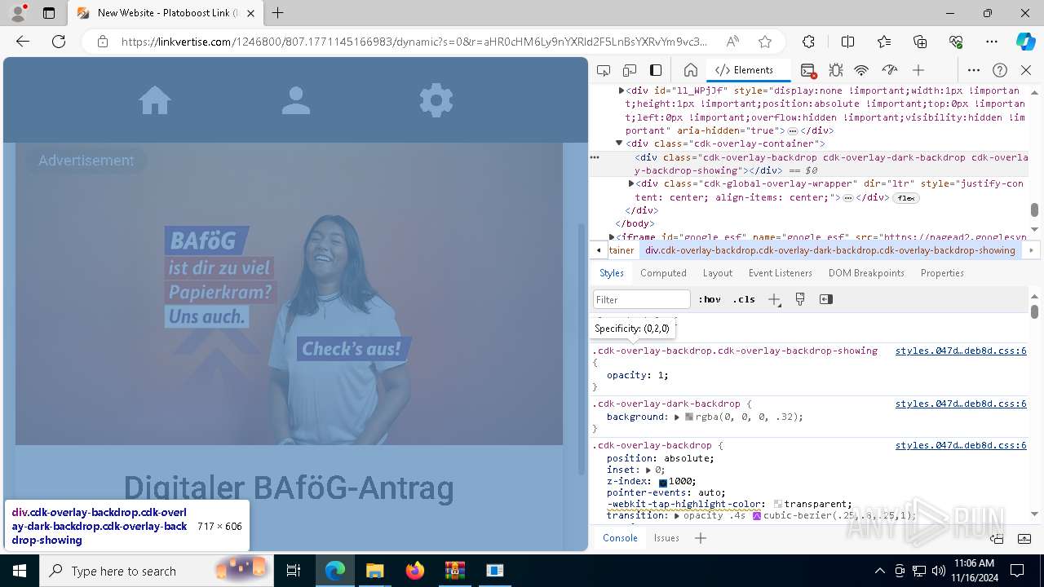Open transparent tap-highlight color swatch
Image resolution: width=1044 pixels, height=587 pixels.
pos(778,504)
